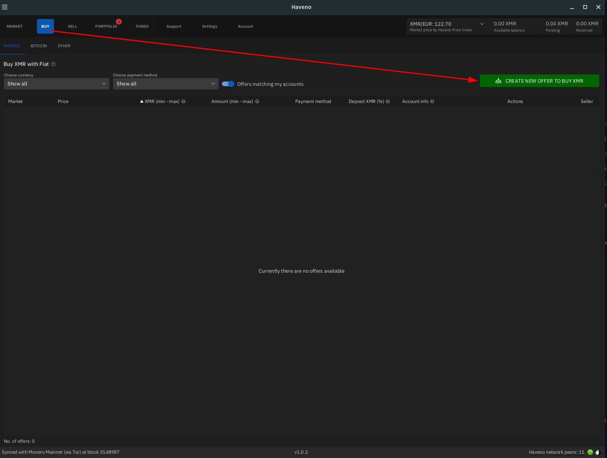Go to the Funds section
The image size is (607, 458).
(142, 27)
